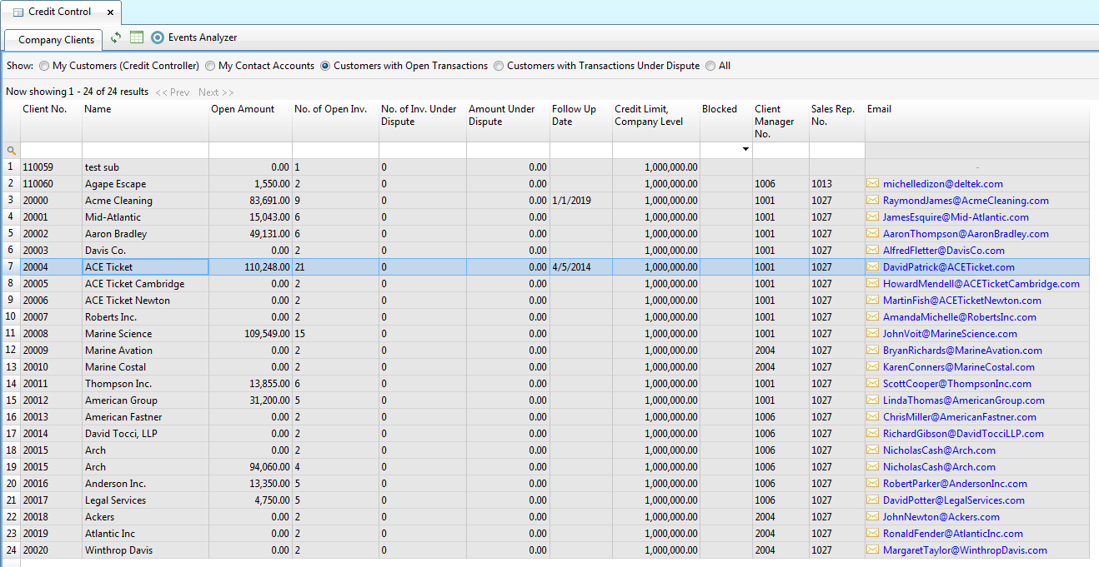Click the Next >> pagination link
Image resolution: width=1099 pixels, height=567 pixels.
click(216, 92)
